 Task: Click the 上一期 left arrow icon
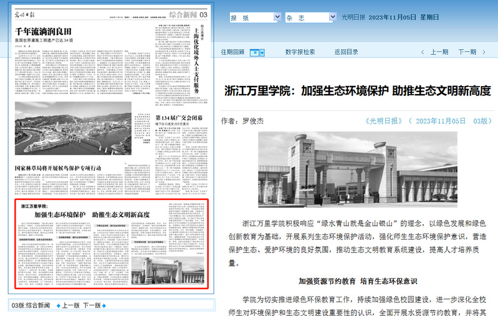click(x=424, y=52)
